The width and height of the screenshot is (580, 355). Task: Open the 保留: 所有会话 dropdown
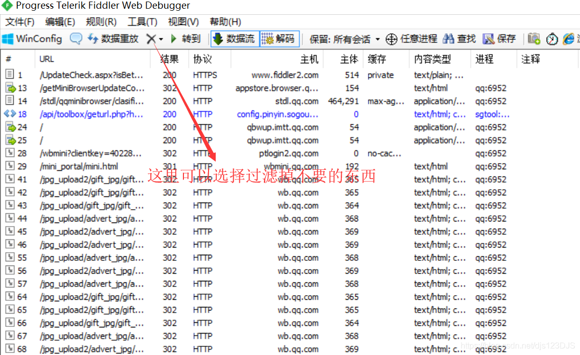[344, 39]
